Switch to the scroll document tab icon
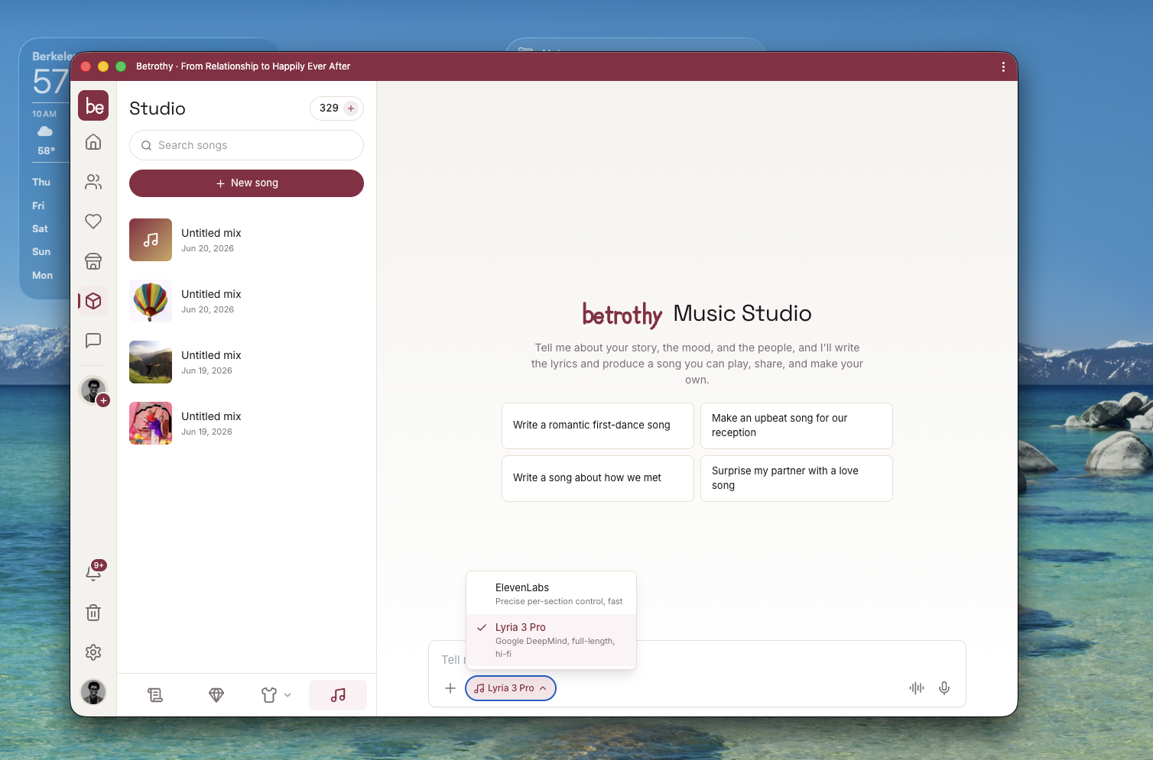 point(155,695)
